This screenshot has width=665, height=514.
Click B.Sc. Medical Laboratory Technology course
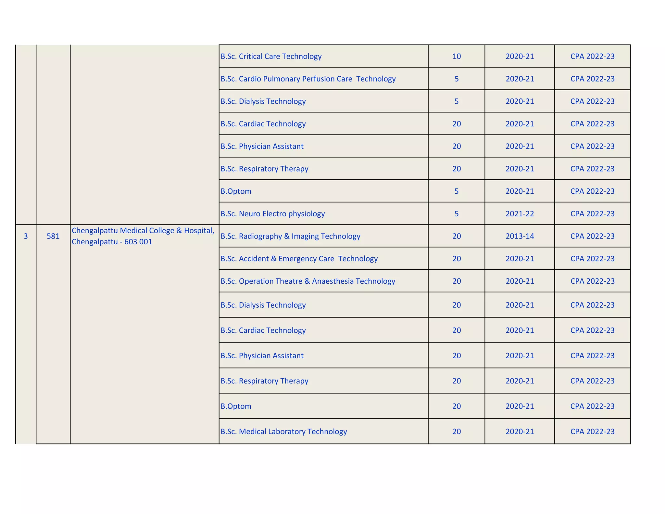click(283, 431)
